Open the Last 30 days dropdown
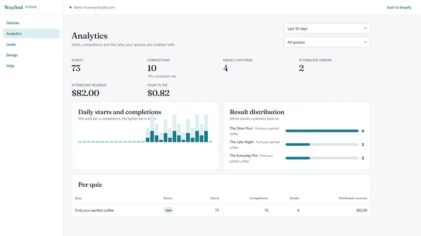421x236 pixels. click(327, 28)
